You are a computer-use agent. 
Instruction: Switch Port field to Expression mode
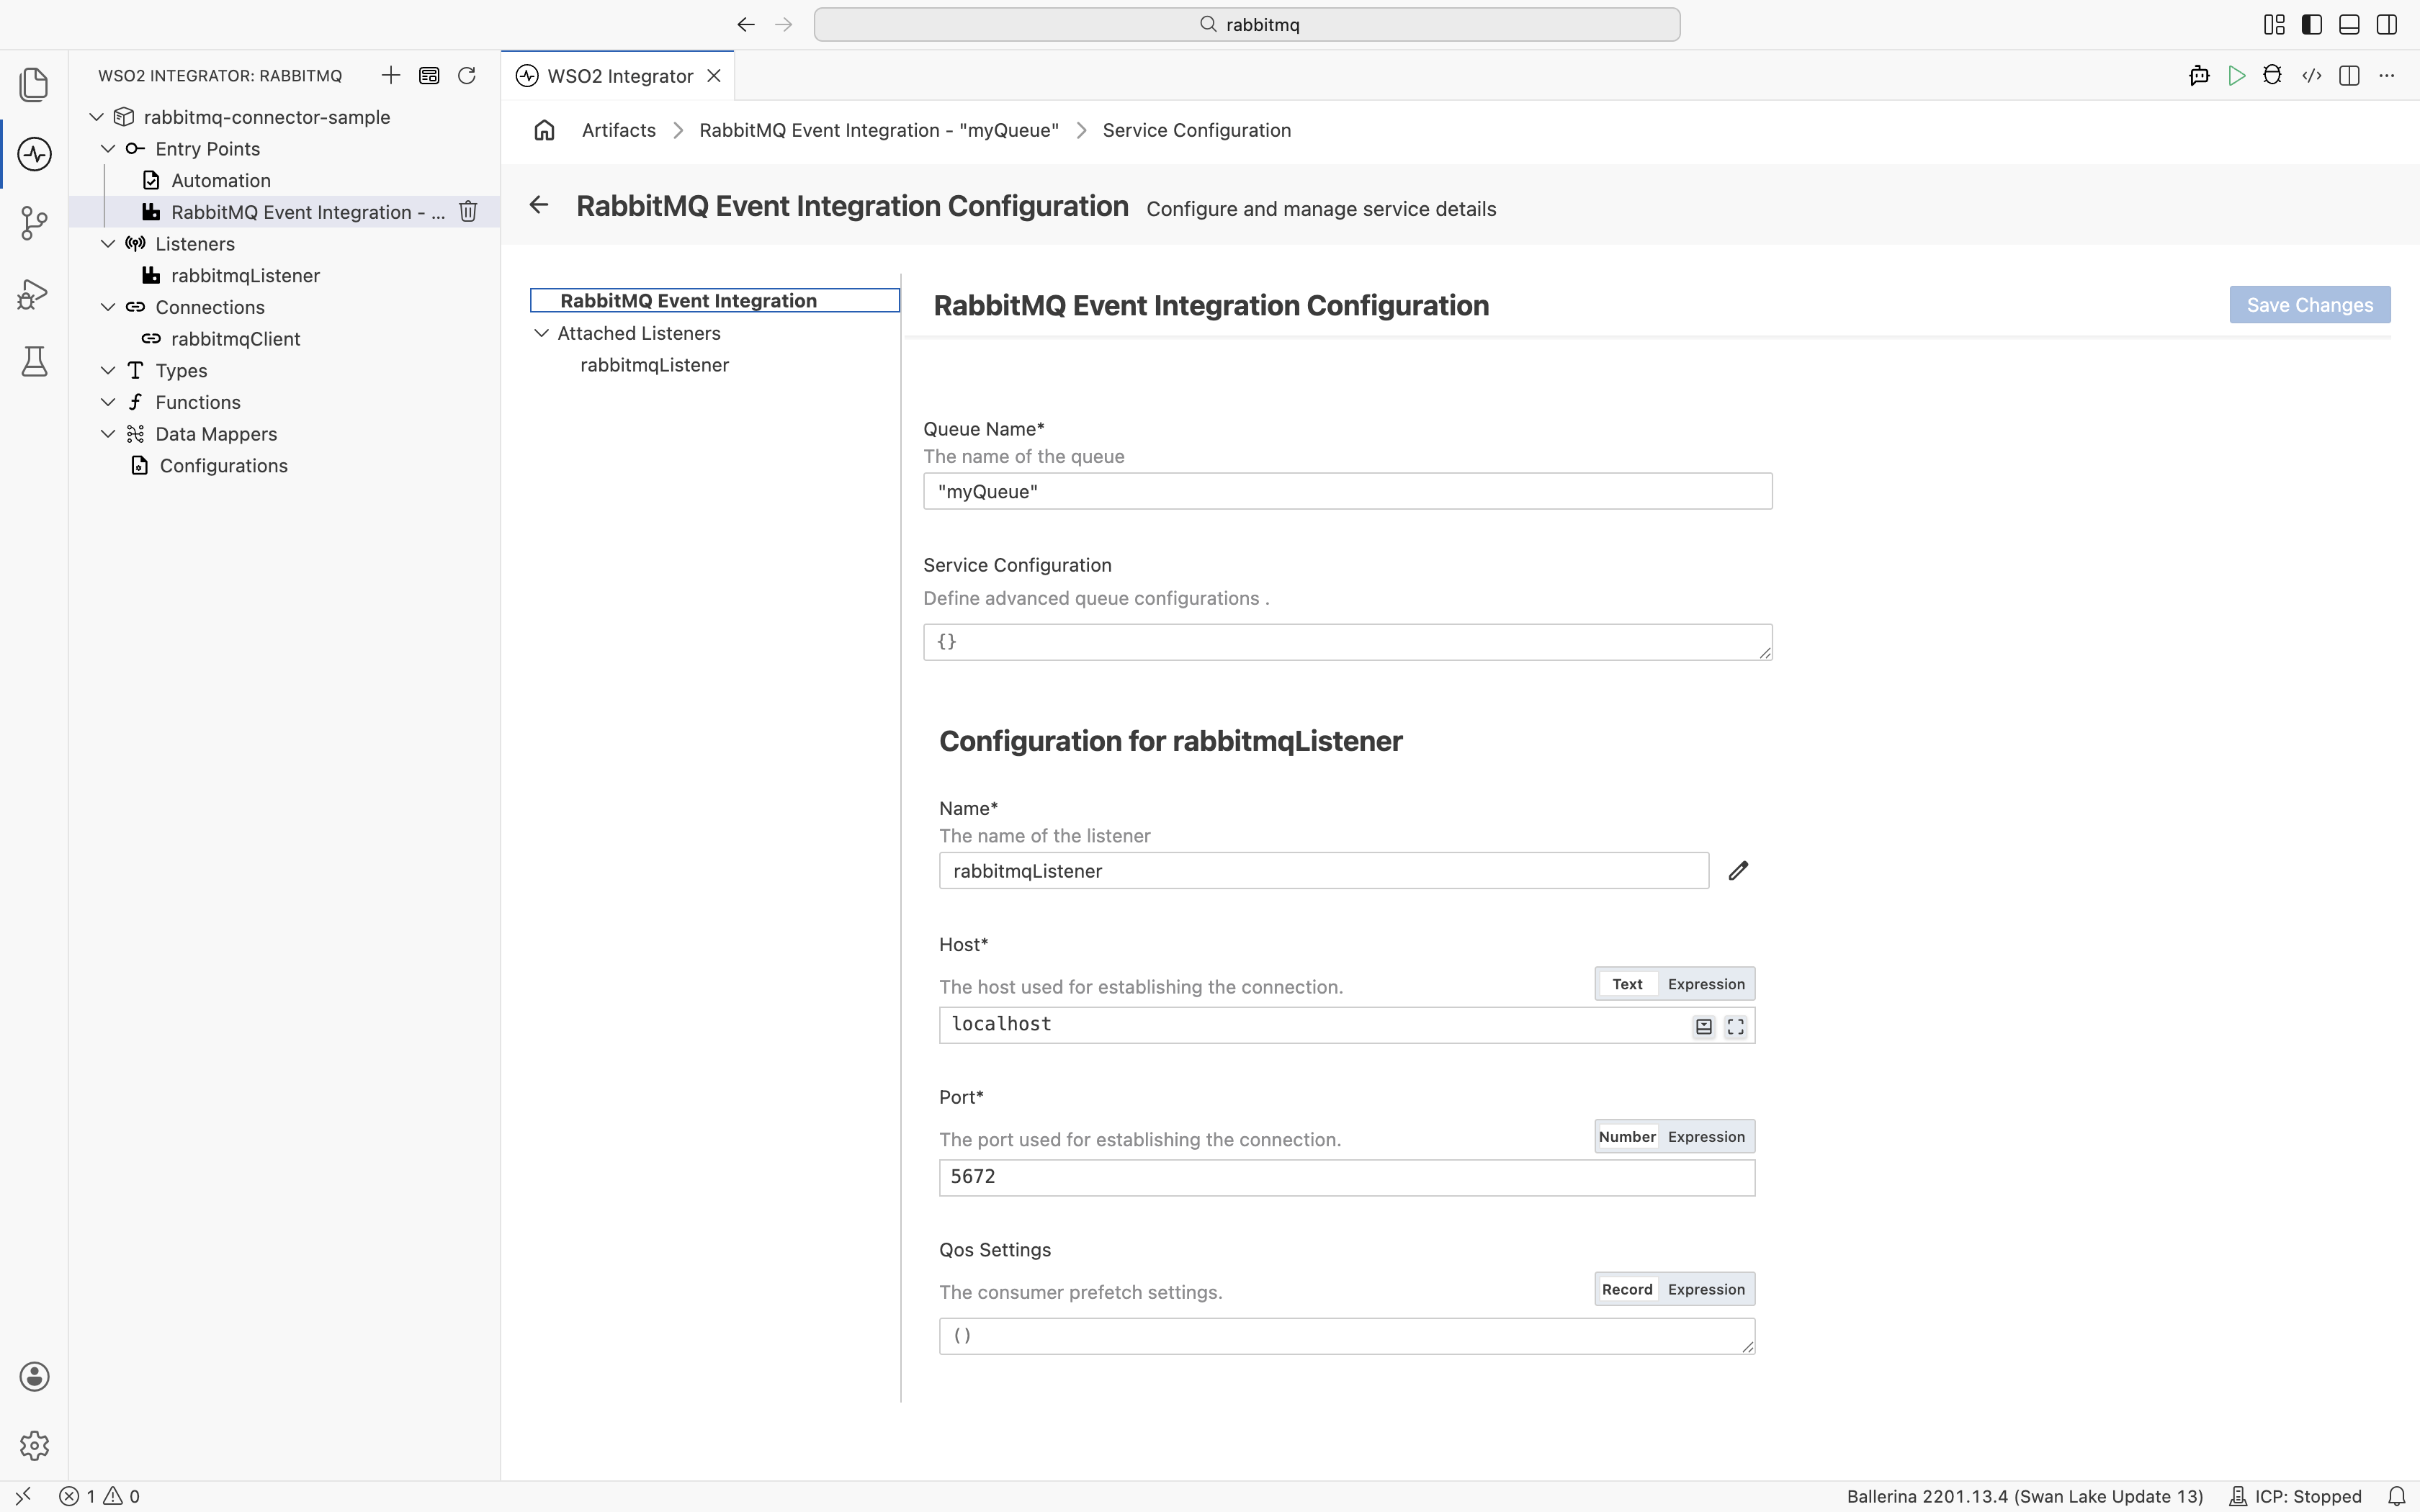coord(1706,1136)
